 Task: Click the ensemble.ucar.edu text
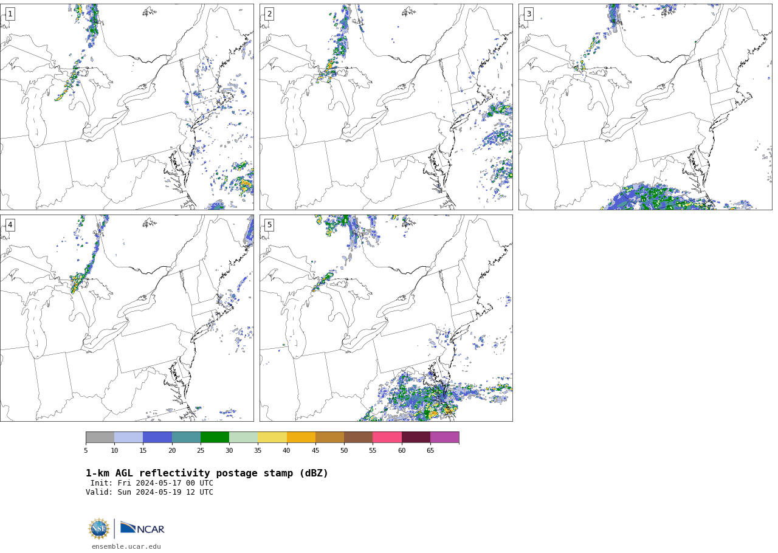126,547
